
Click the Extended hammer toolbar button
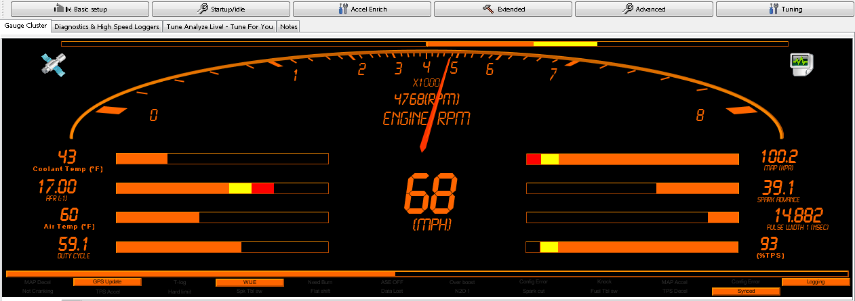click(503, 9)
